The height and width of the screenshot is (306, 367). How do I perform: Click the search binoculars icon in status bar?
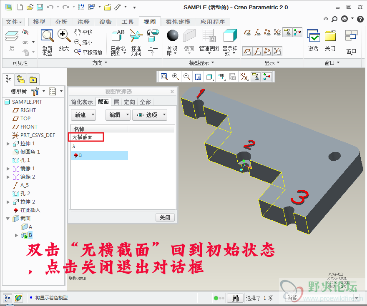(235, 298)
